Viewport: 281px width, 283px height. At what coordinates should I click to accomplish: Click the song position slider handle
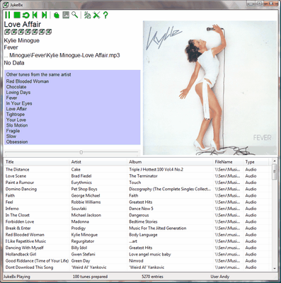(81, 152)
